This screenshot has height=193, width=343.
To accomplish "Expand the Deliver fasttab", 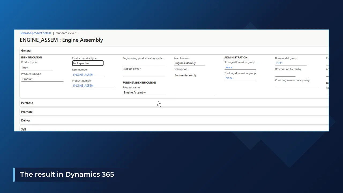I will (x=174, y=120).
